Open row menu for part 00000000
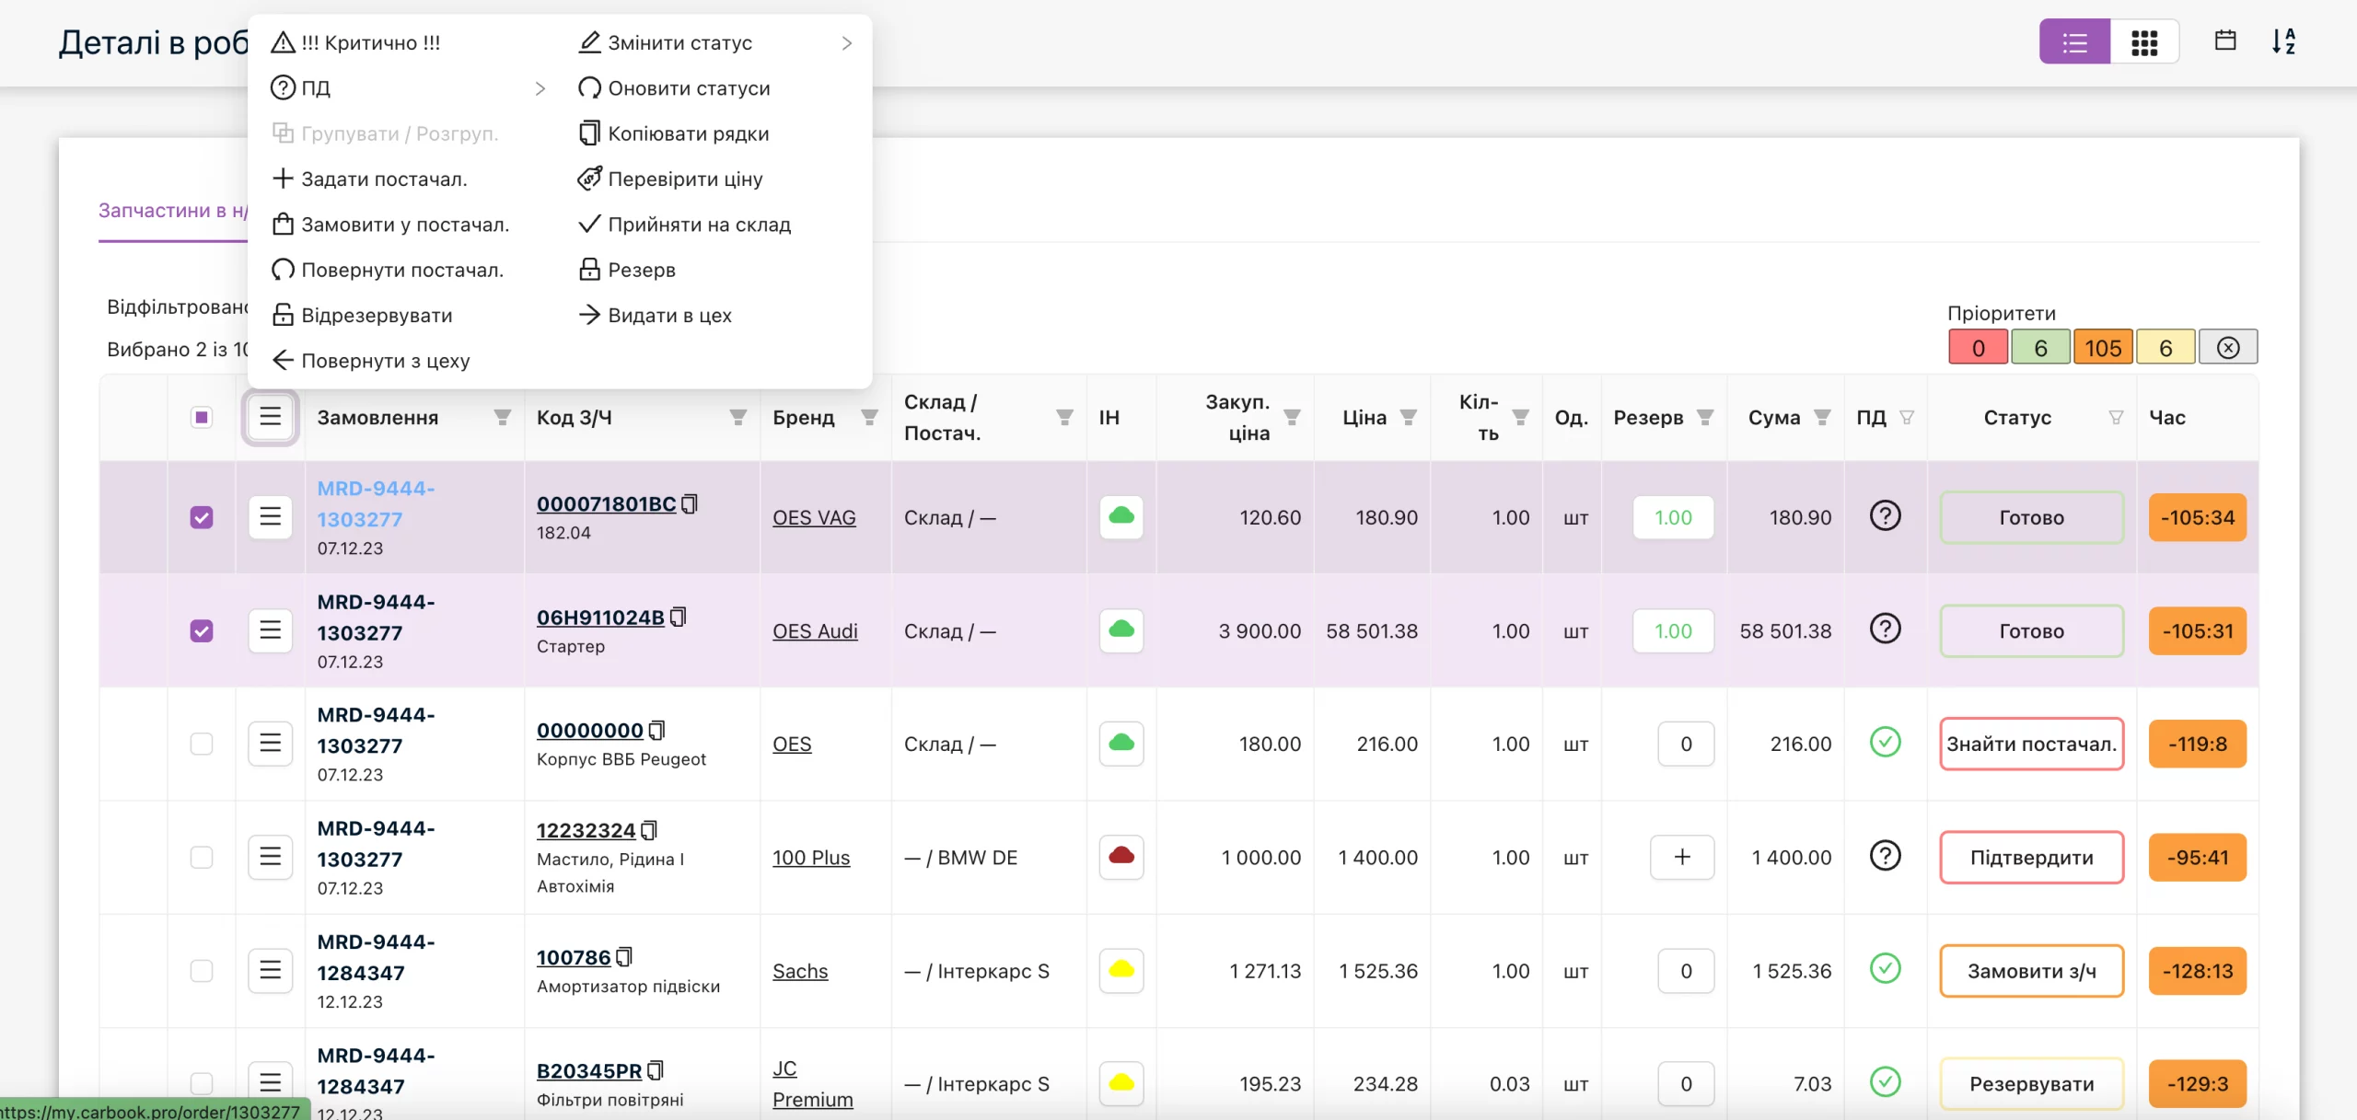Image resolution: width=2357 pixels, height=1120 pixels. coord(270,744)
